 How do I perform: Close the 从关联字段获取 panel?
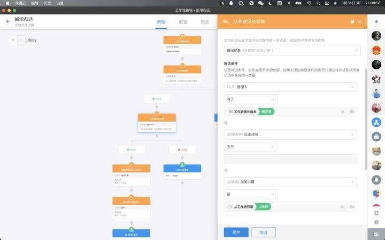point(359,22)
